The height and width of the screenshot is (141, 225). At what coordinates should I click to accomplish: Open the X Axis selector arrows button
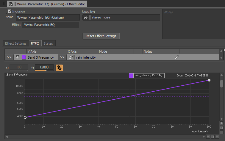[62, 57]
